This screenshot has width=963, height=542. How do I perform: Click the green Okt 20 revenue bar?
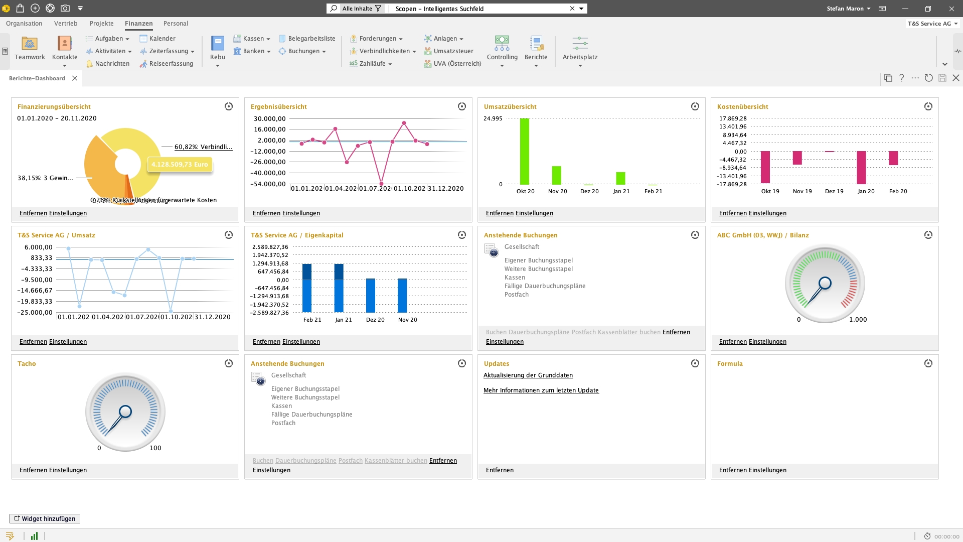pos(524,151)
